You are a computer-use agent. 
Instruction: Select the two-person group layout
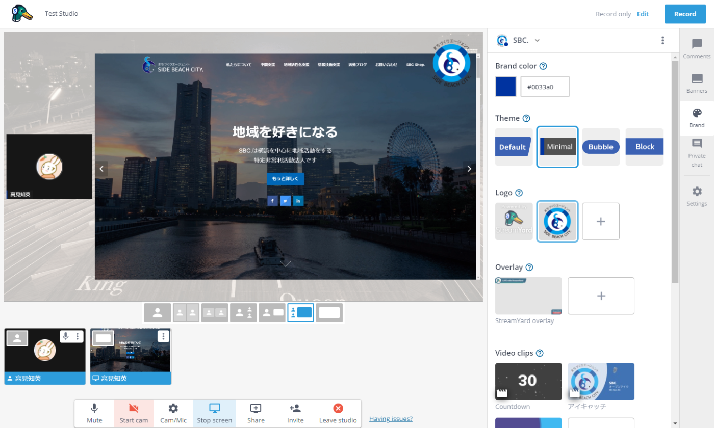(x=215, y=313)
